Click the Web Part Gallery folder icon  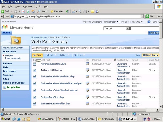tap(16, 40)
